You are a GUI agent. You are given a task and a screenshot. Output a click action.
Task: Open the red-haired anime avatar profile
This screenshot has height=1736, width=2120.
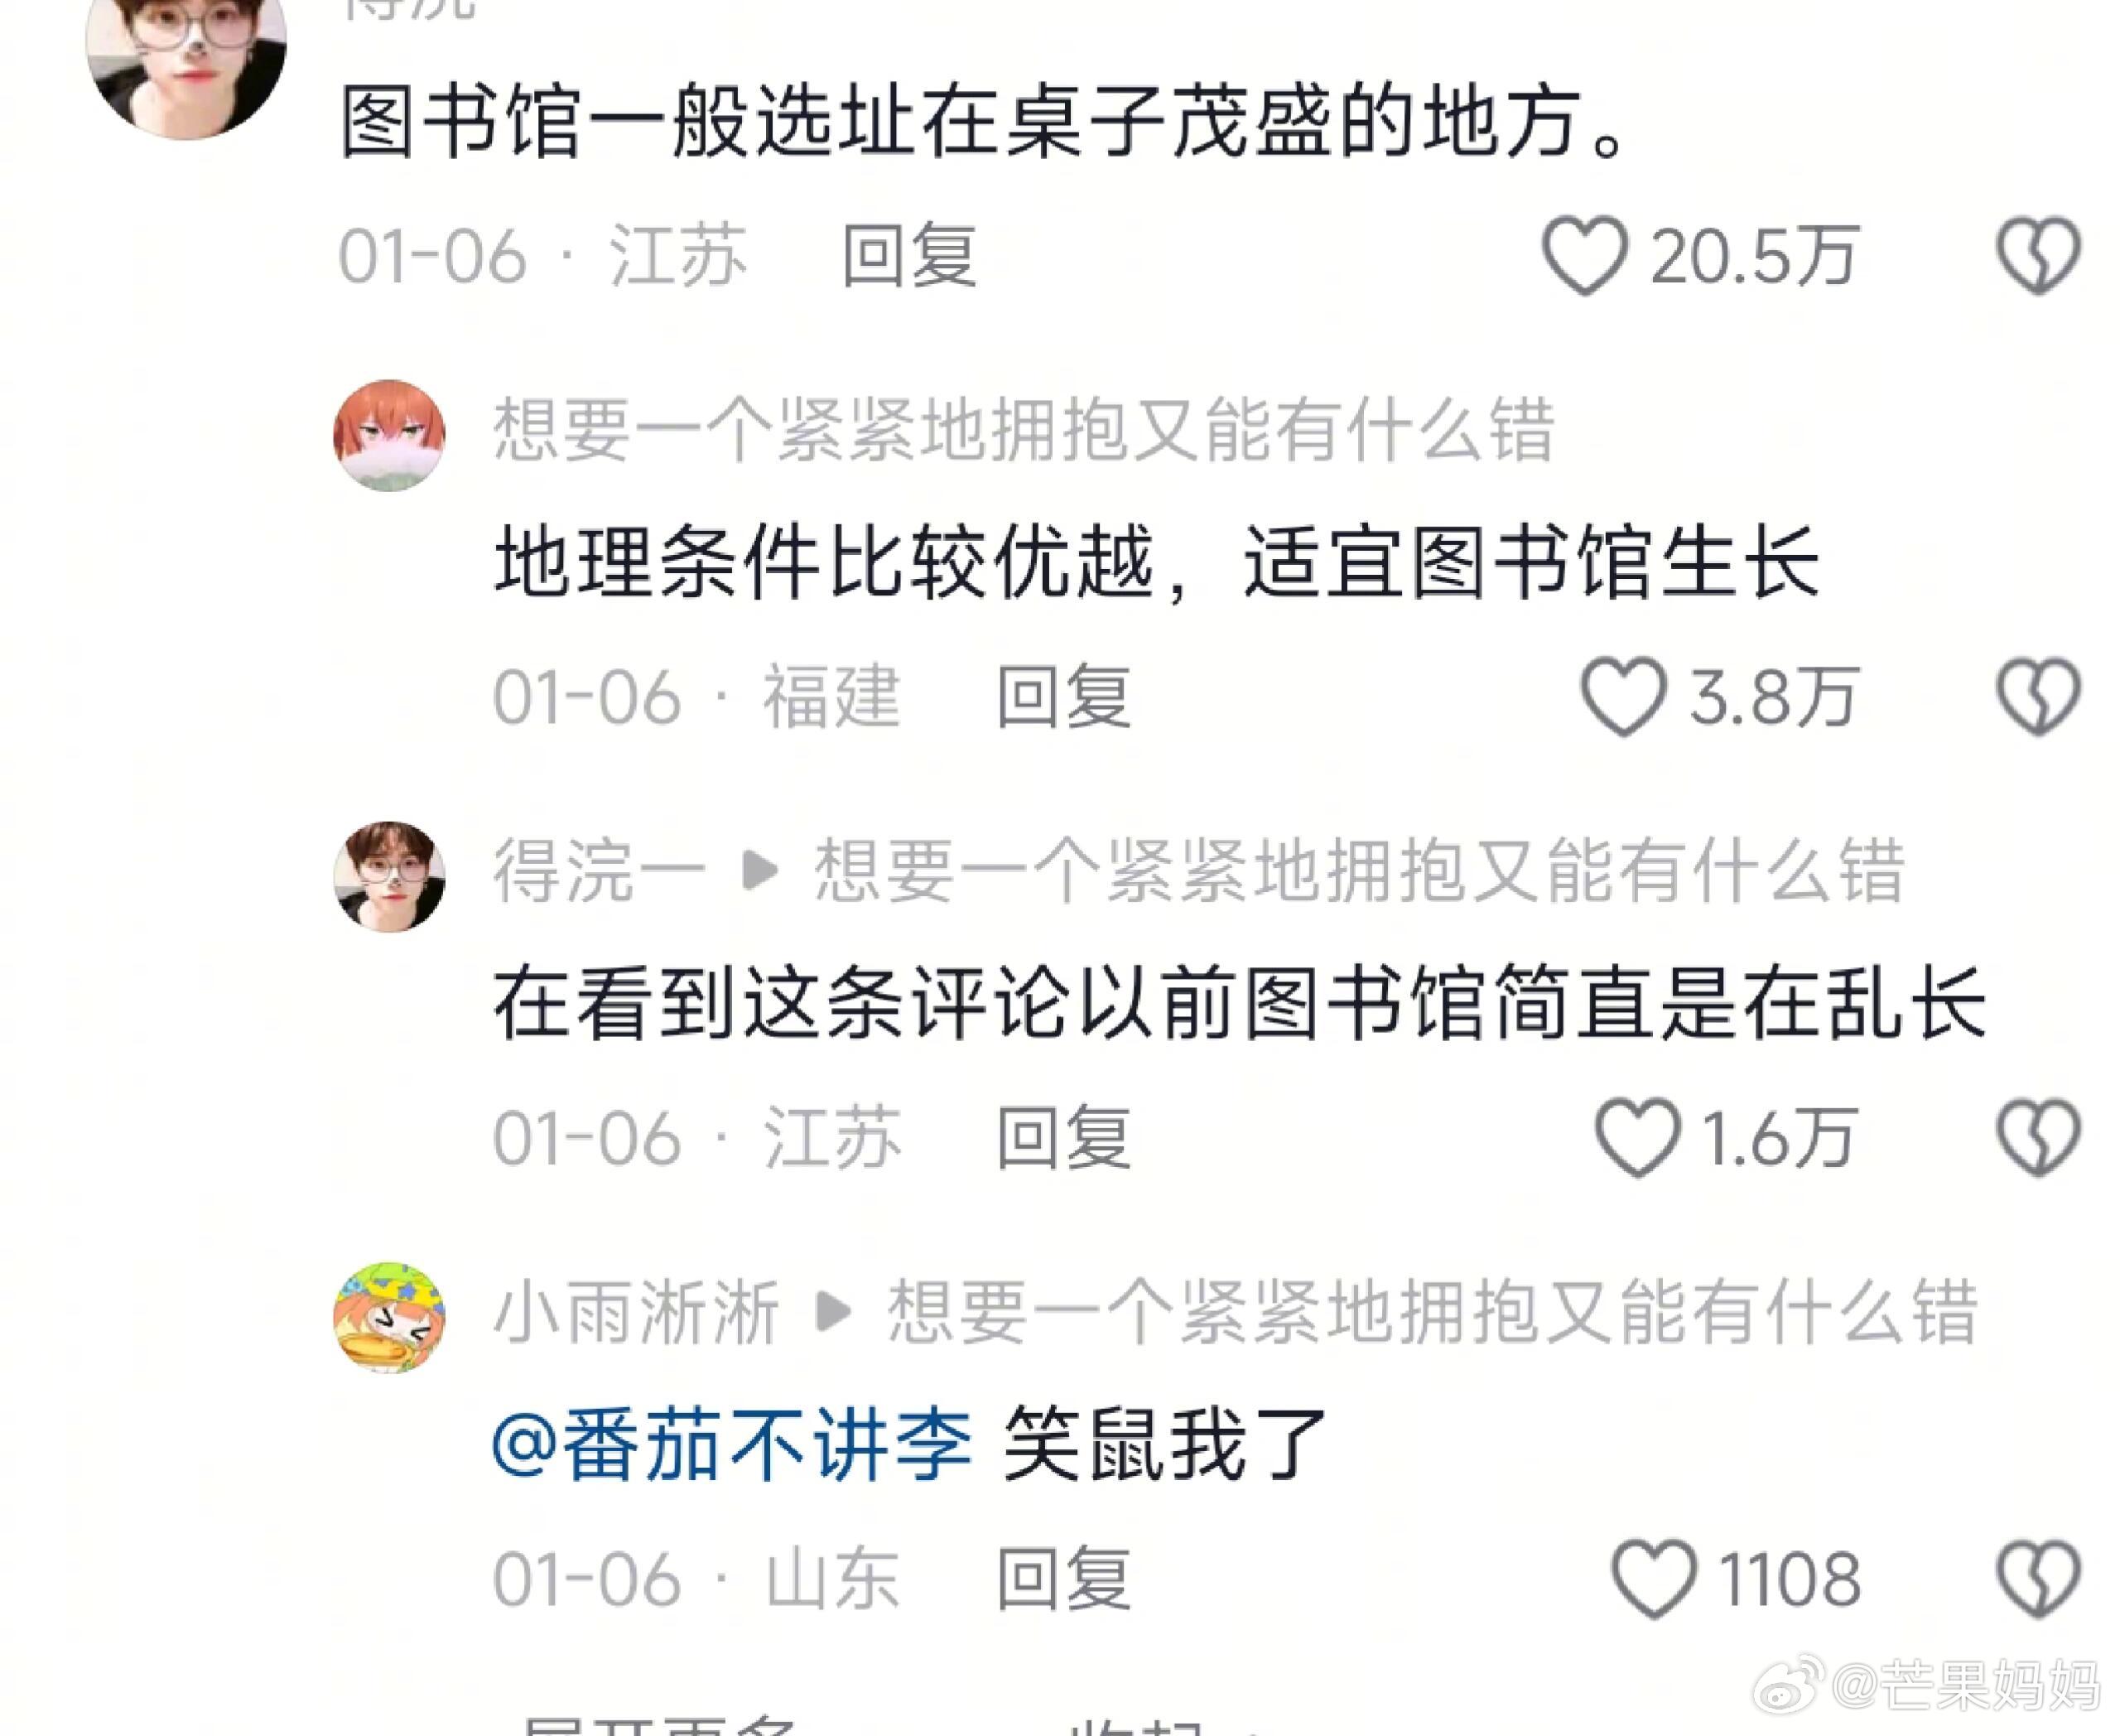coord(389,435)
